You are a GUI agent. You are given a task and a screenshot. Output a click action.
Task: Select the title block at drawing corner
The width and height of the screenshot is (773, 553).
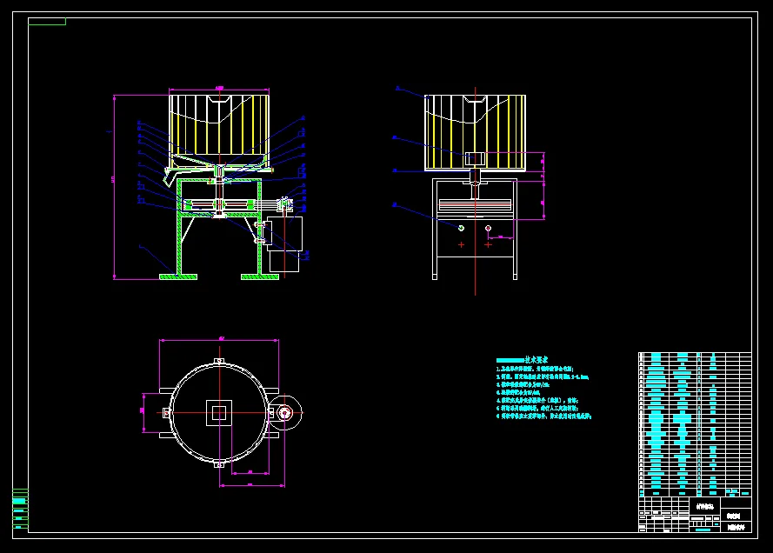[x=695, y=514]
